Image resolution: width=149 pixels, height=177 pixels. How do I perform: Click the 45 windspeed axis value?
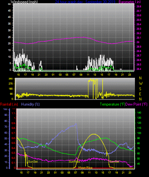click(x=9, y=11)
